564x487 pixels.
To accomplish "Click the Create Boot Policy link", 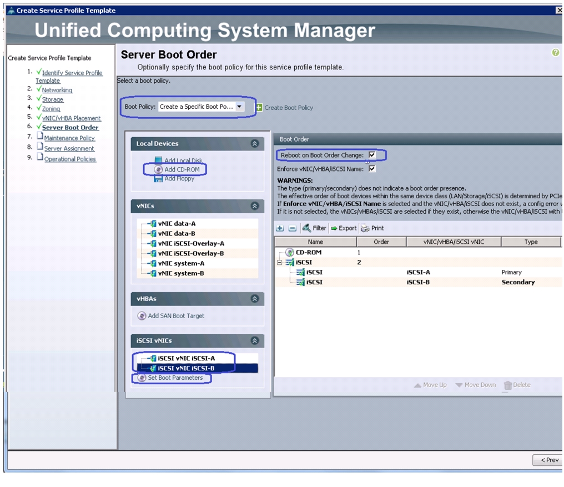I will click(x=289, y=108).
